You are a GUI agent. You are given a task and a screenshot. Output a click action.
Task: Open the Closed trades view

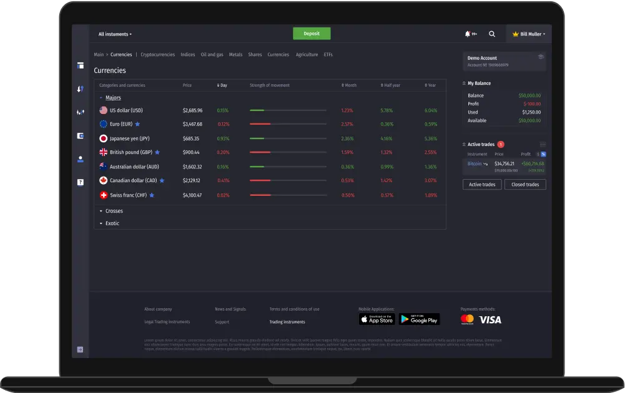click(525, 184)
